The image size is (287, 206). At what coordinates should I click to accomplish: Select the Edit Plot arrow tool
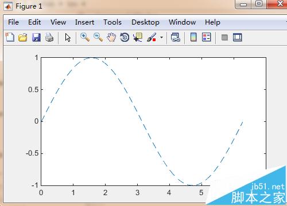point(68,38)
